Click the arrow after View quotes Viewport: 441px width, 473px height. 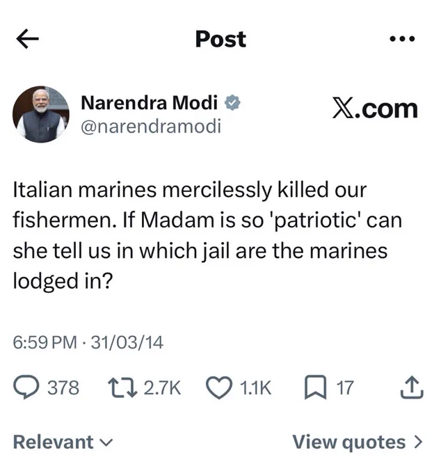point(418,442)
